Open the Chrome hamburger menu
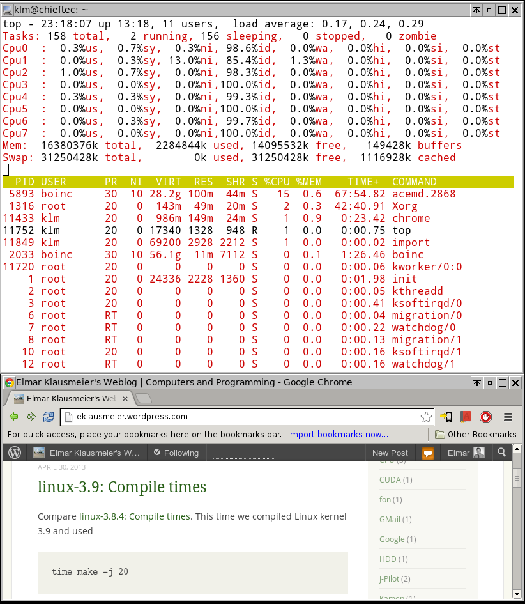525x604 pixels. click(508, 417)
